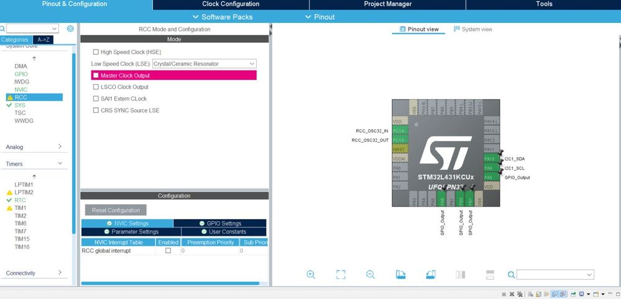Click the peripheral search magnifier at top left
The width and height of the screenshot is (621, 299).
tap(2, 29)
